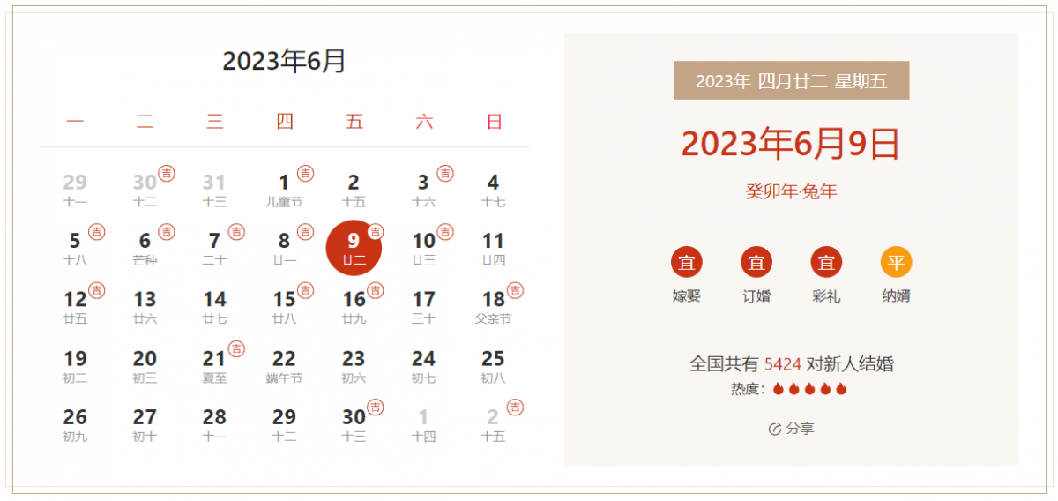This screenshot has height=501, width=1058.
Task: Click the 分享 share link
Action: tap(792, 429)
